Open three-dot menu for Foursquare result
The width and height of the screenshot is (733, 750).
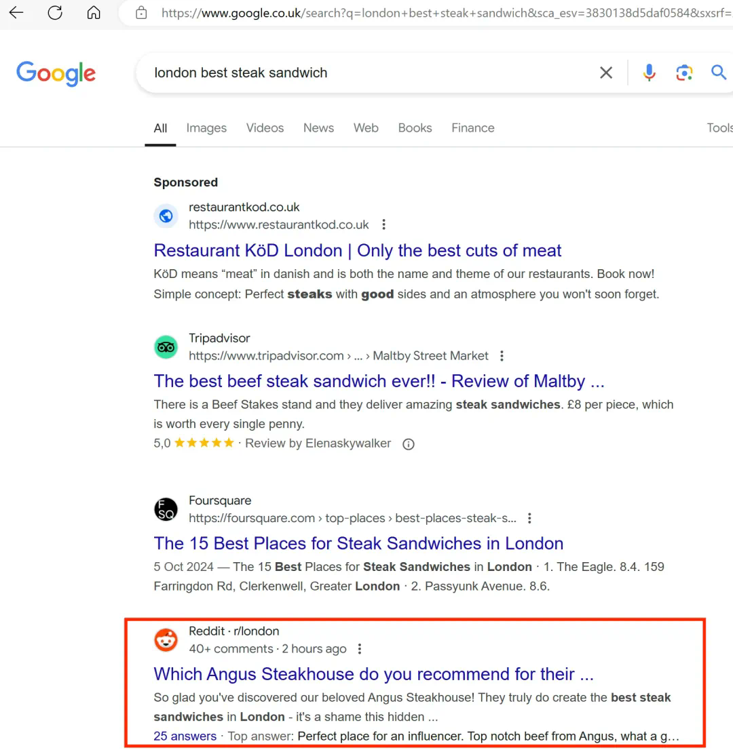coord(529,518)
